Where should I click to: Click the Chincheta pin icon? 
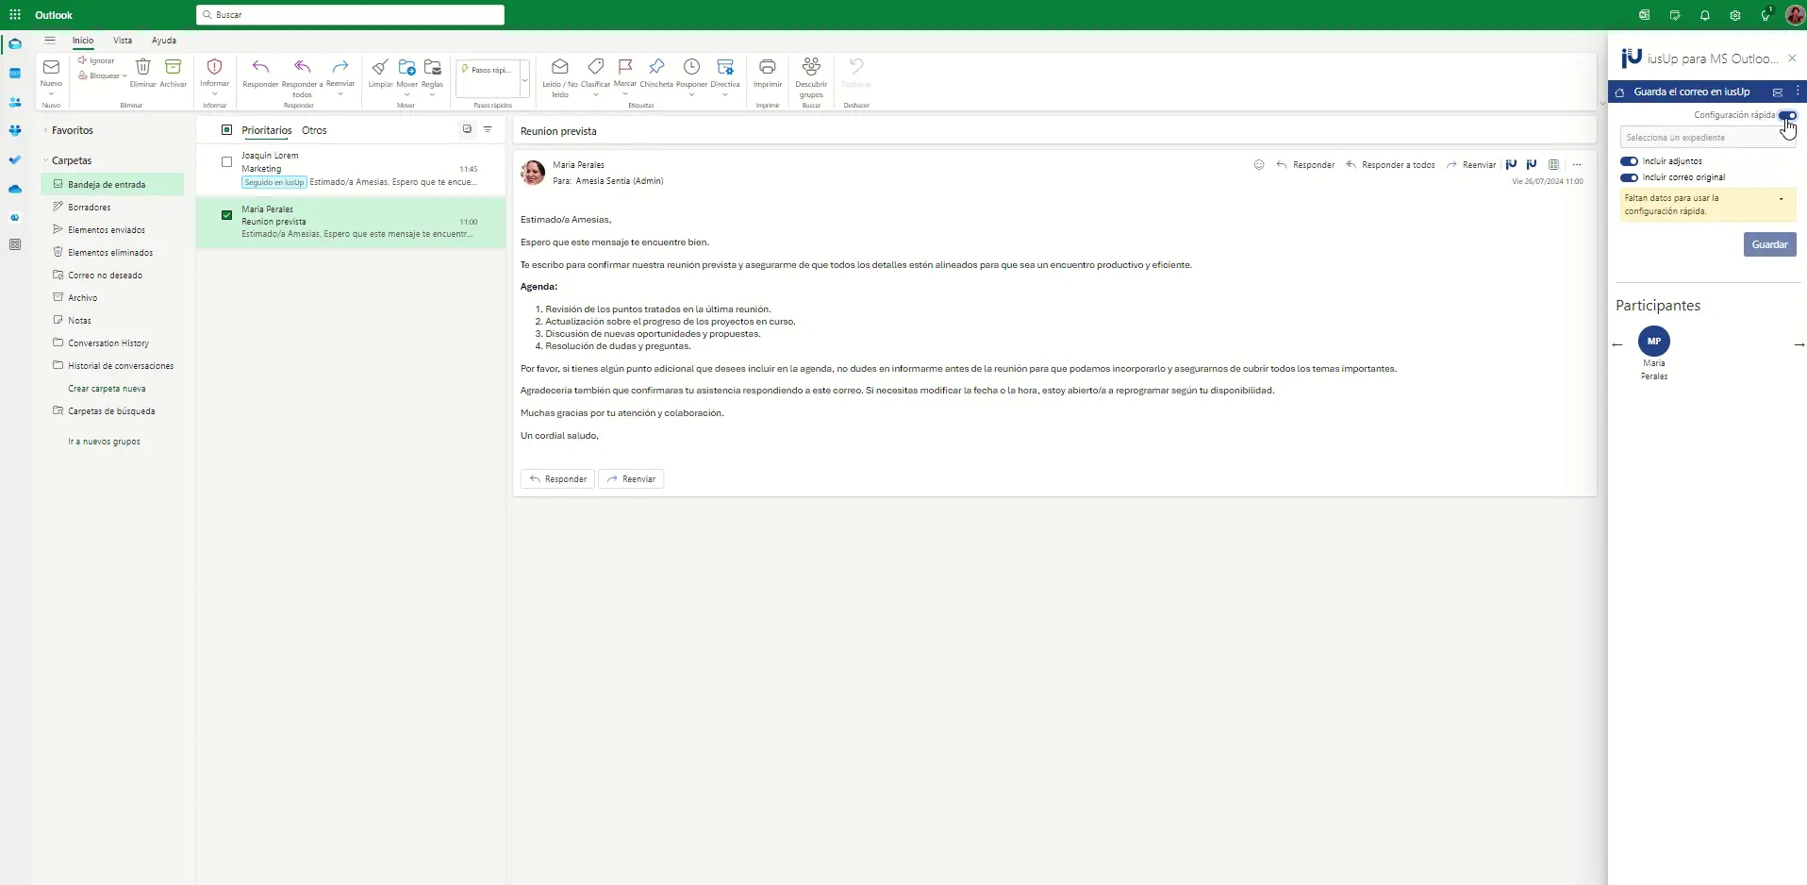[656, 67]
